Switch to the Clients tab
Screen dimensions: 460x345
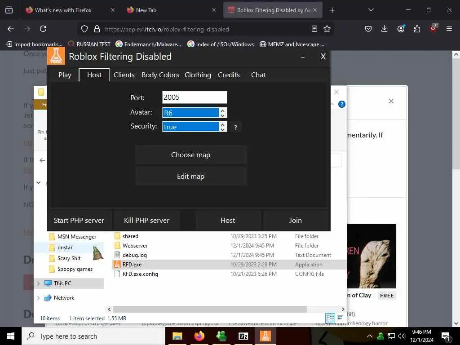(x=124, y=75)
